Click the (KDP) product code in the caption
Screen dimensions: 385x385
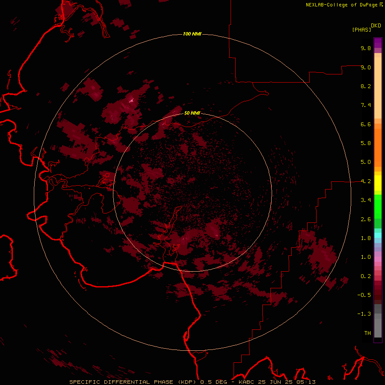(x=187, y=382)
